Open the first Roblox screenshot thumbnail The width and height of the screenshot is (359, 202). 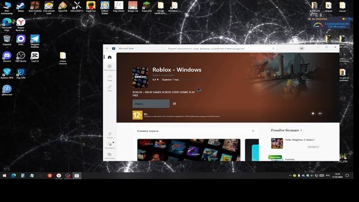coord(189,150)
